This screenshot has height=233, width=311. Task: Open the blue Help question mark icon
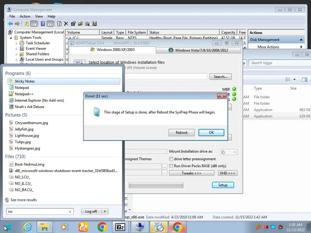[43, 24]
